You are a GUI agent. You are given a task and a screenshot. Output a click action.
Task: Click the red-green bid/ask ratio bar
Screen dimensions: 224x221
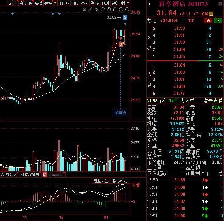click(185, 61)
